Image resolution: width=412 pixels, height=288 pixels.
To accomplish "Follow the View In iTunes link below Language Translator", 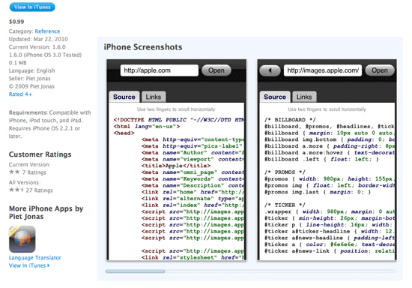I will (29, 265).
